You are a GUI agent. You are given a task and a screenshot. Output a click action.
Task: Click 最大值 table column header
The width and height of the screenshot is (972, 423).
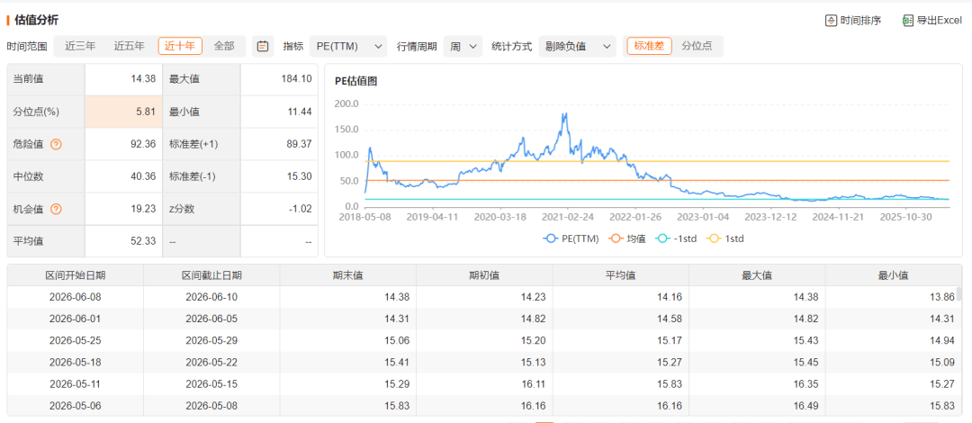pos(757,275)
